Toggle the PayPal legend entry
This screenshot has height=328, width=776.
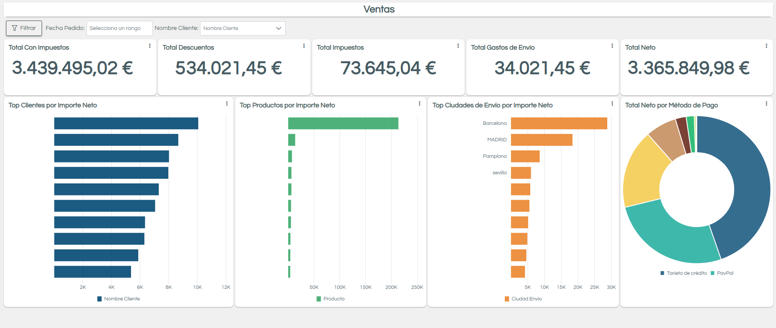click(x=722, y=273)
